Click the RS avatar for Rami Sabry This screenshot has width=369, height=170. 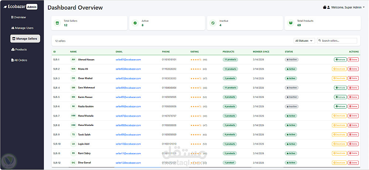click(73, 153)
